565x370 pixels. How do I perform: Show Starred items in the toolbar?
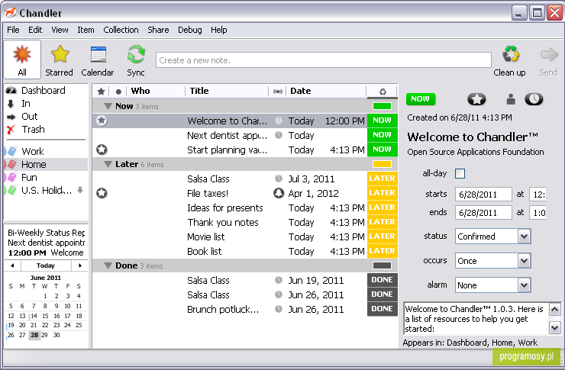[59, 60]
